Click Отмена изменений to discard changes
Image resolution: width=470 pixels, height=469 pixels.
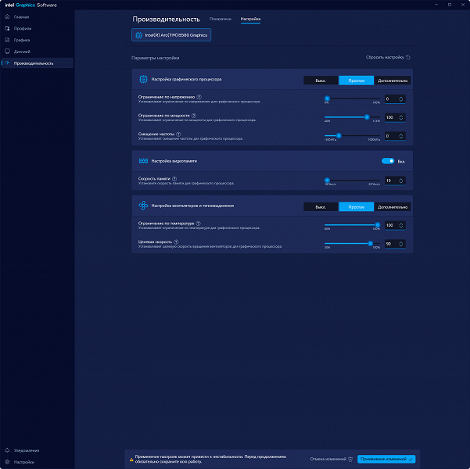(x=332, y=459)
